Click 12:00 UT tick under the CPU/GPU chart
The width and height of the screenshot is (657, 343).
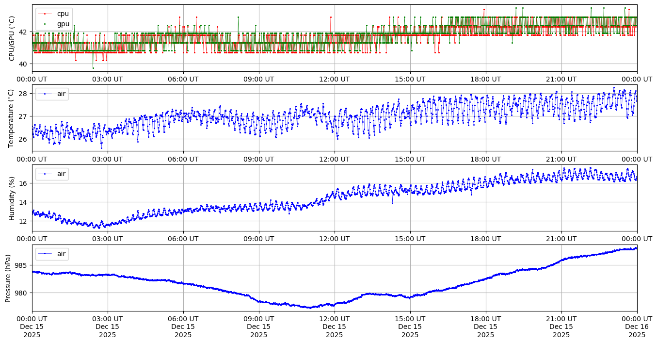click(x=334, y=79)
